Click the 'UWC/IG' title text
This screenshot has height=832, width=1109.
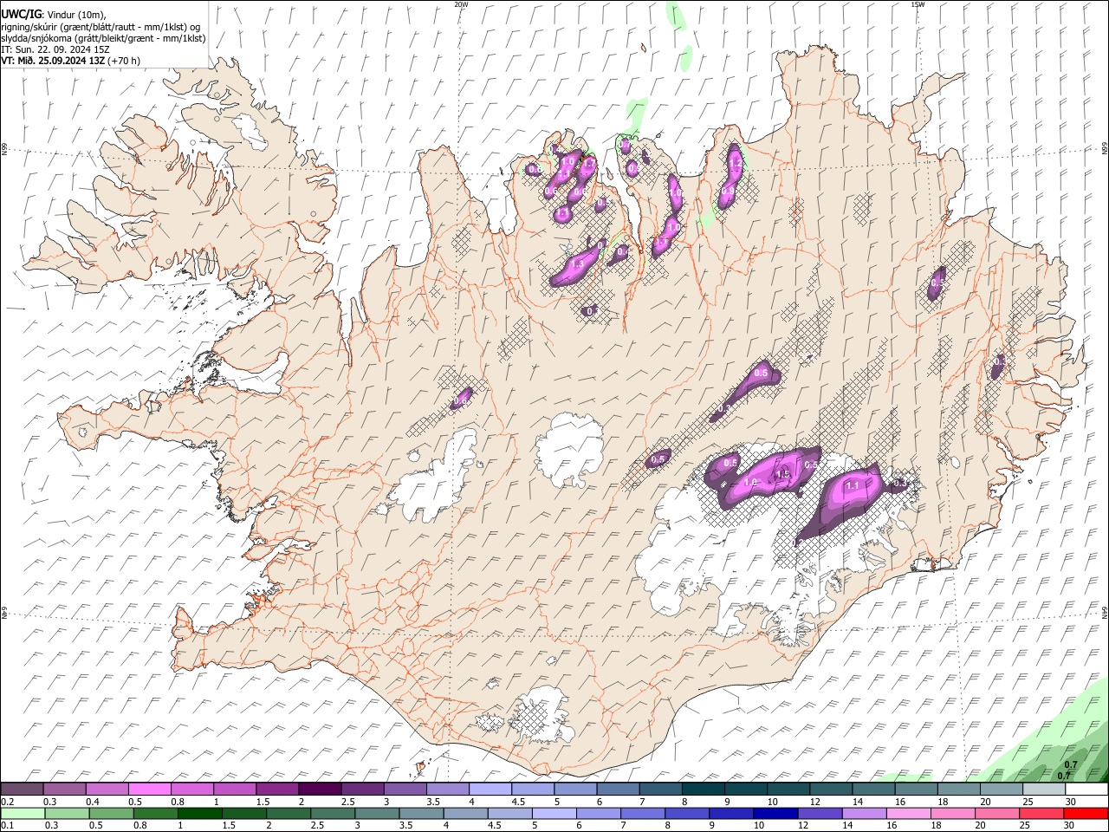(x=21, y=14)
